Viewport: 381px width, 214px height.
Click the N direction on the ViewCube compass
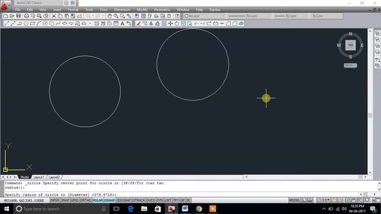(x=351, y=34)
